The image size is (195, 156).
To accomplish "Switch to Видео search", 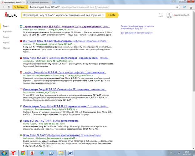I will (x=6, y=37).
